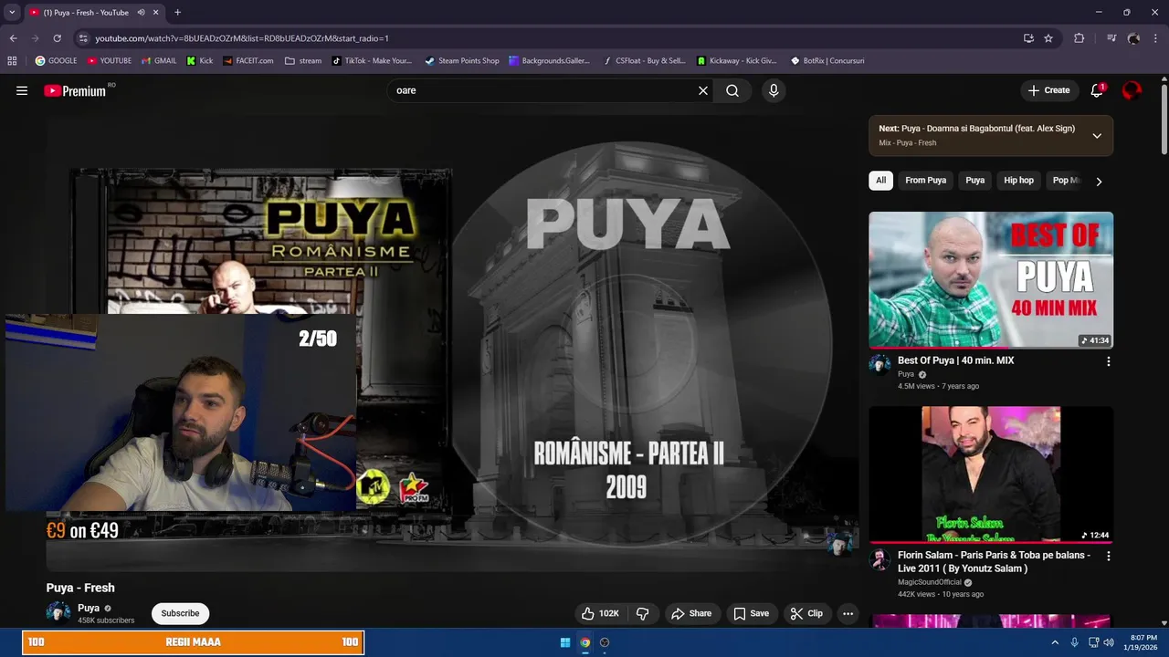
Task: Select the All filter chip
Action: point(880,181)
